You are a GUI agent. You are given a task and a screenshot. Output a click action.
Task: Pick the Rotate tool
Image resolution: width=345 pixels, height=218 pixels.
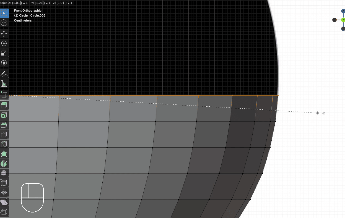(4, 43)
